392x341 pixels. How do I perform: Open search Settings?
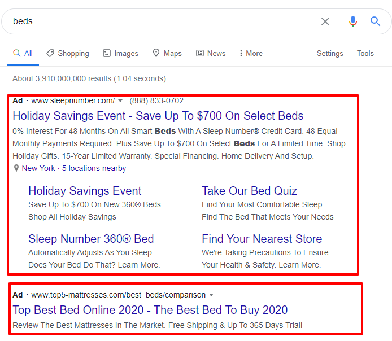[330, 54]
